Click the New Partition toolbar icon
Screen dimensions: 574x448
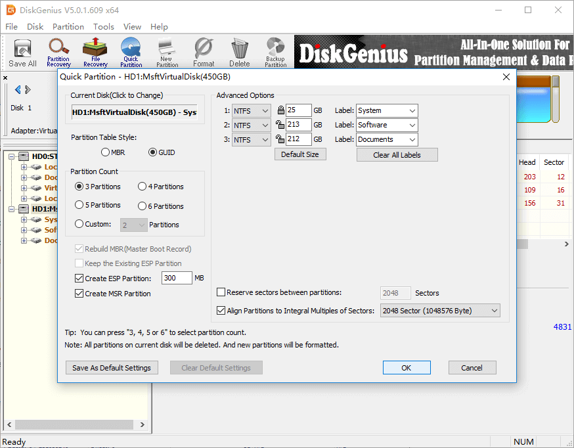(x=167, y=53)
